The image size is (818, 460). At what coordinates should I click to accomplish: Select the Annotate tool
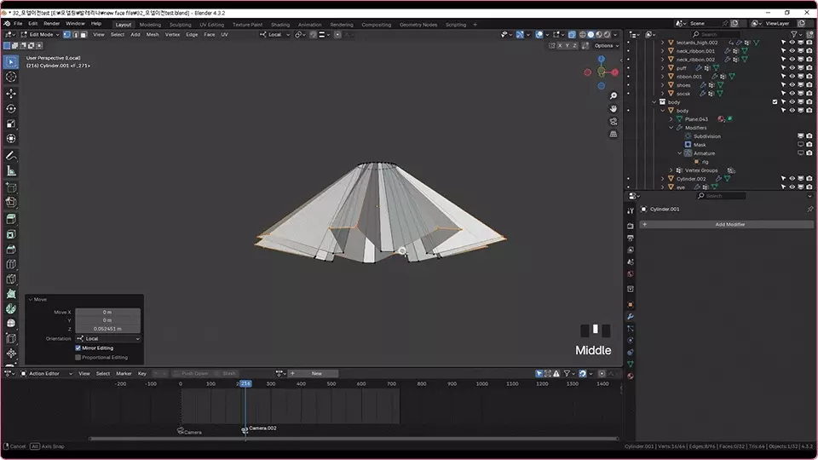tap(11, 156)
